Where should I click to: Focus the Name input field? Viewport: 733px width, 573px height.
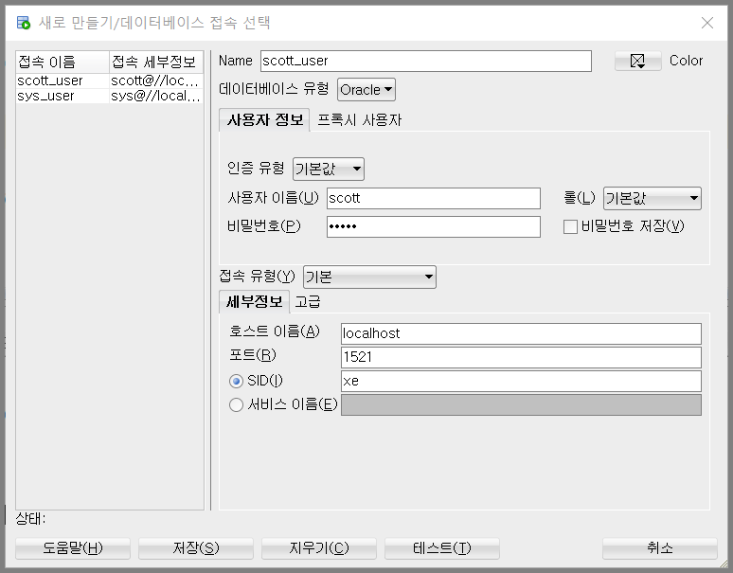click(x=426, y=61)
